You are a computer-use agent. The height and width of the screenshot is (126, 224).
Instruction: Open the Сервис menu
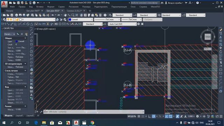tap(62, 7)
